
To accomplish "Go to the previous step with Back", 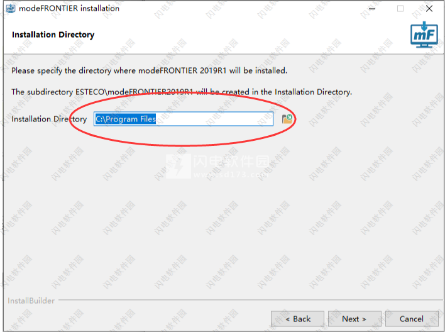I will click(x=297, y=319).
